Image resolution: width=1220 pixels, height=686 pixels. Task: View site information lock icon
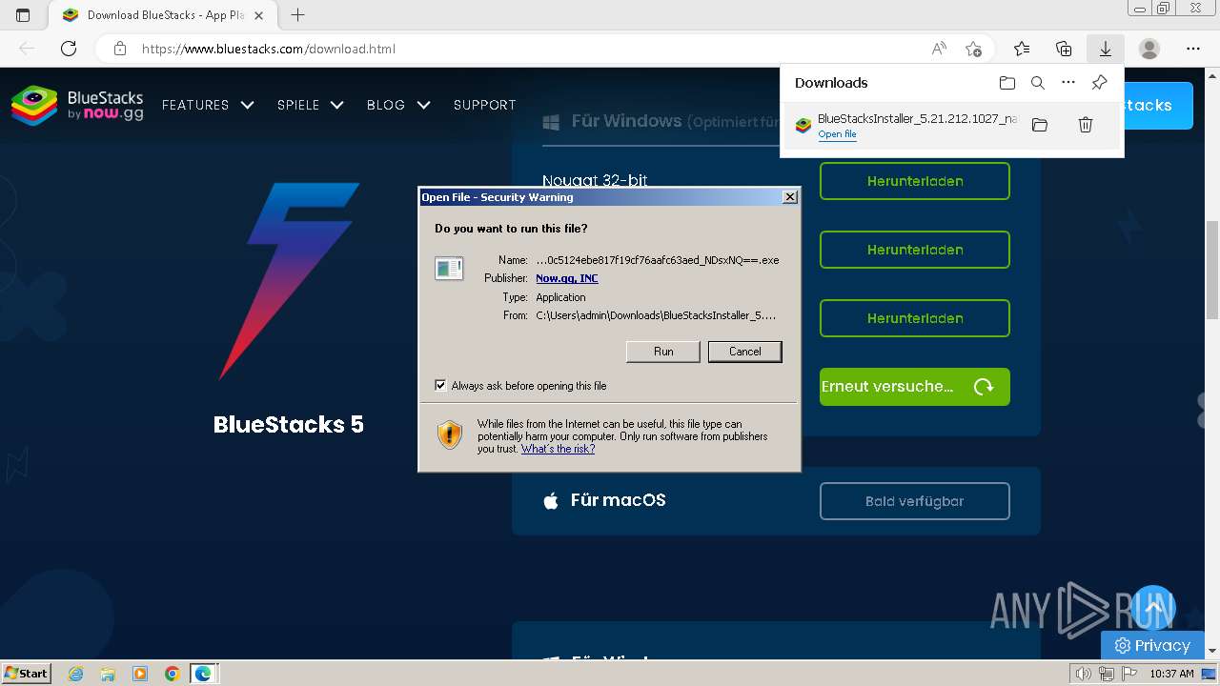pyautogui.click(x=120, y=49)
